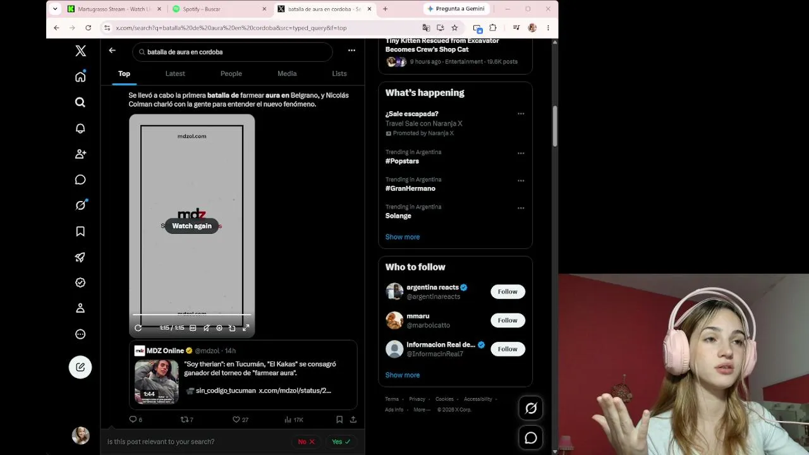Follow mmaru account

point(508,320)
